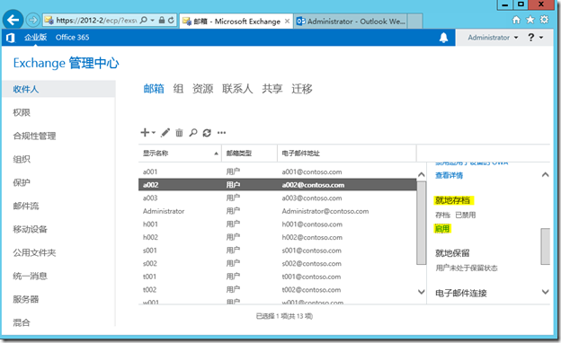Open the 联系人 tab
This screenshot has height=343, width=561.
237,89
